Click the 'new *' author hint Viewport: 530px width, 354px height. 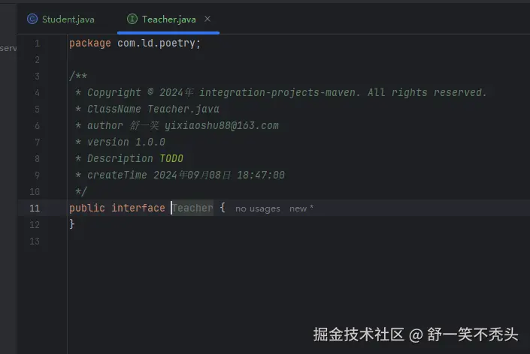[x=301, y=208]
